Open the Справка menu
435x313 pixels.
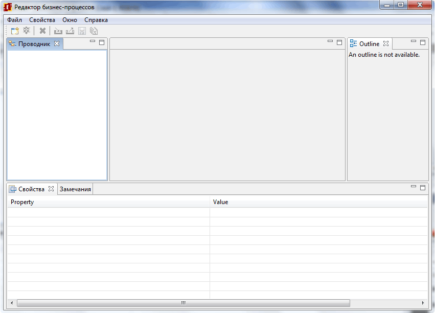click(97, 19)
